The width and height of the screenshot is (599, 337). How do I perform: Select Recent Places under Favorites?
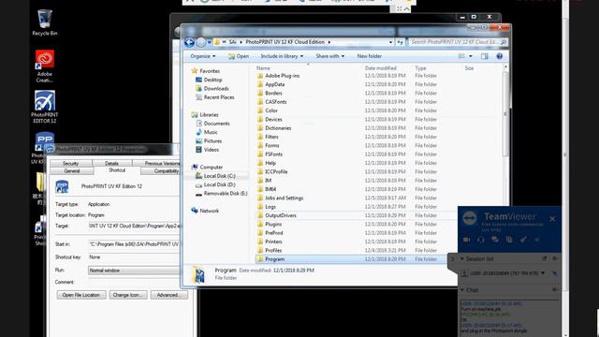(x=218, y=97)
